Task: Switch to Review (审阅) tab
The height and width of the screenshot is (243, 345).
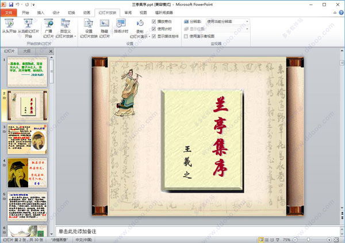Action: [128, 13]
